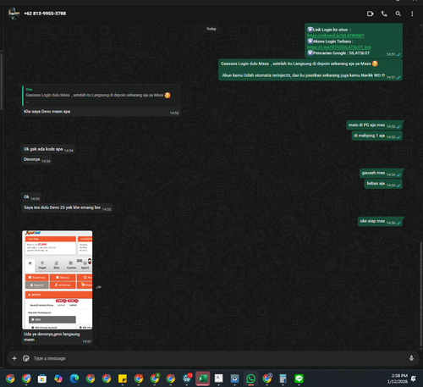Open the three-dot chat menu

[x=412, y=14]
